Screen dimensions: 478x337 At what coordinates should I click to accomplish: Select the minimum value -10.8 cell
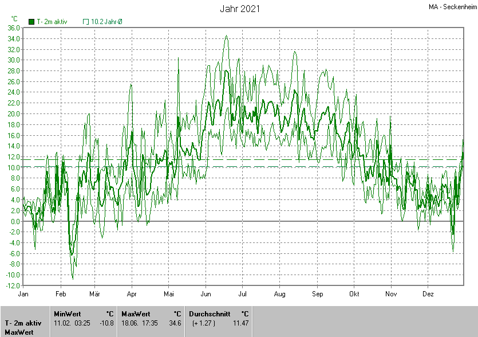tap(108, 323)
